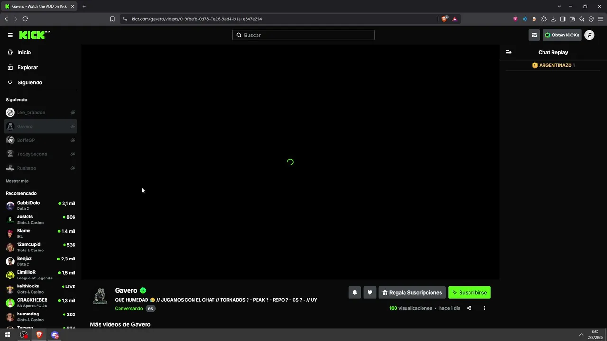Viewport: 607px width, 341px height.
Task: Open recommended channel auslots
Action: pos(40,219)
